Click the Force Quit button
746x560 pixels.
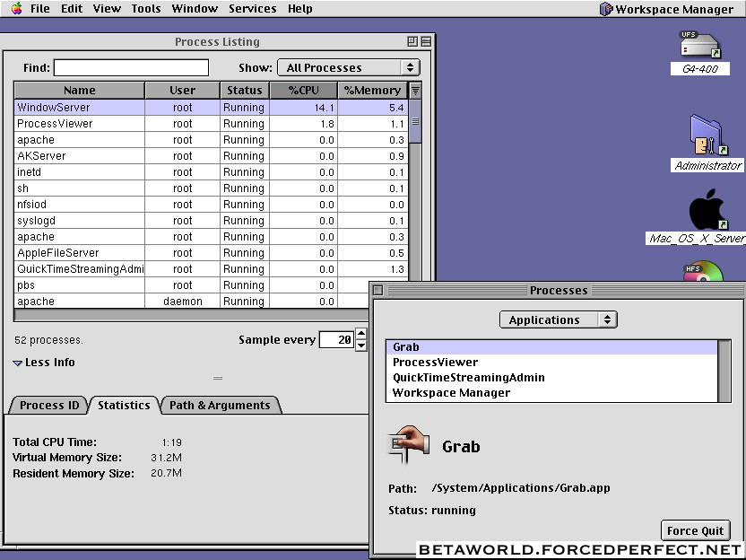click(x=695, y=530)
